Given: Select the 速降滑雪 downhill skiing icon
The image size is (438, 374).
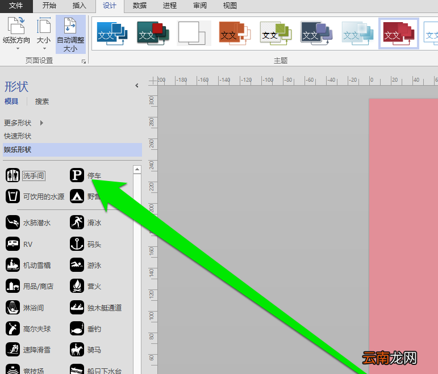Looking at the screenshot, I should click(12, 350).
